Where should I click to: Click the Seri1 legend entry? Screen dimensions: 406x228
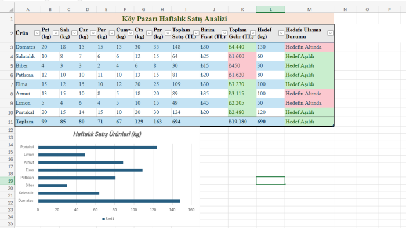(x=108, y=219)
